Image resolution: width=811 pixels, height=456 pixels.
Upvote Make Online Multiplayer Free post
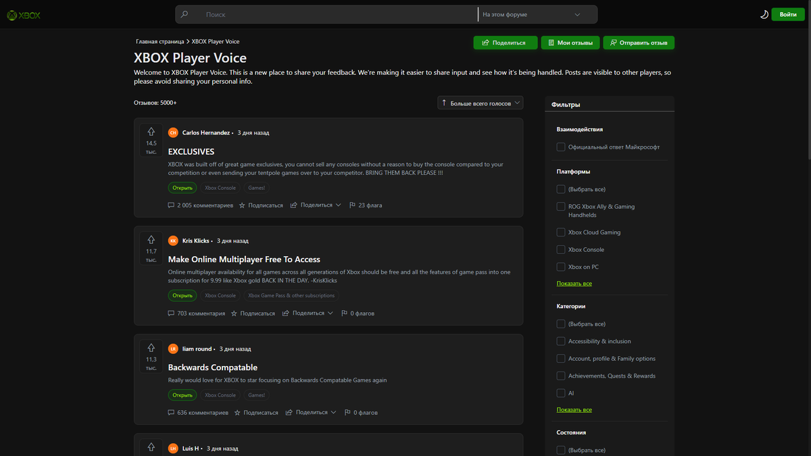click(151, 240)
